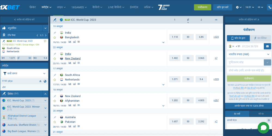Image resolution: width=272 pixels, height=136 pixels.
Task: Open the 16:51 time dropdown
Action: coord(250,7)
